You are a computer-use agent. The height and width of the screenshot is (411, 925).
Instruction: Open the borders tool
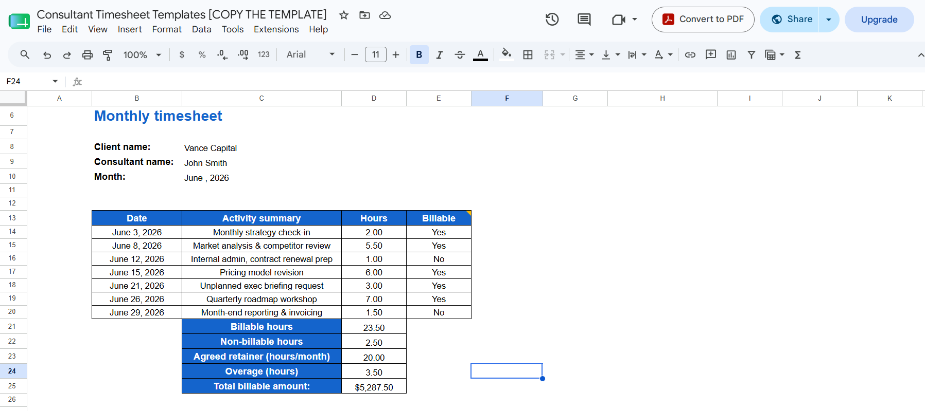[x=528, y=54]
